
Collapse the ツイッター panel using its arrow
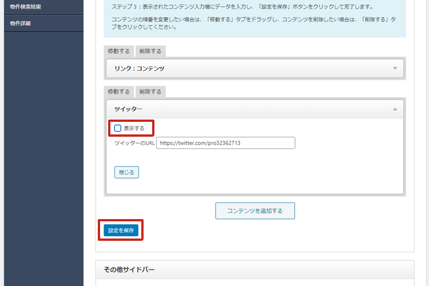tap(395, 109)
